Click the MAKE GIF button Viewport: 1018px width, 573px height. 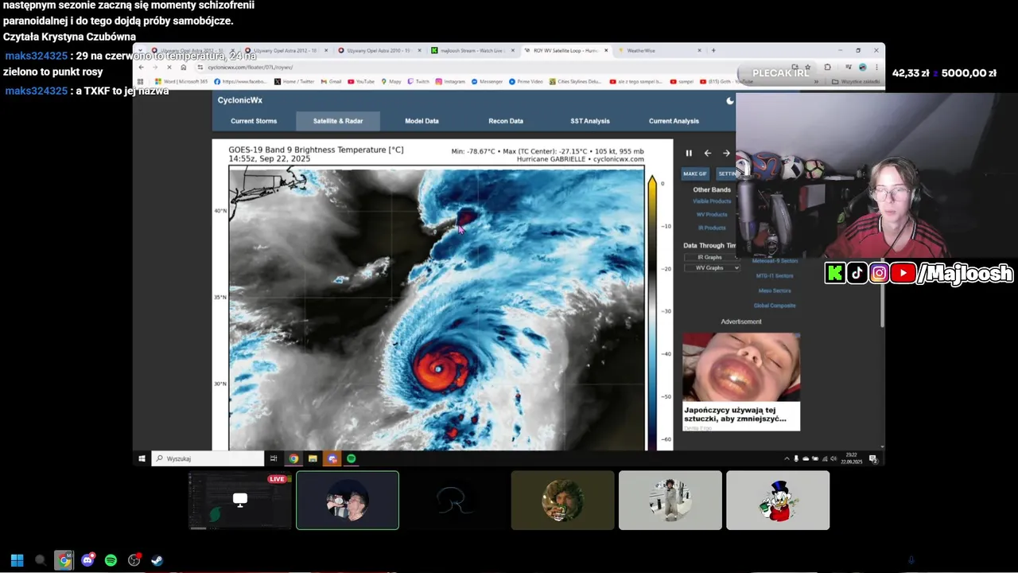[695, 173]
